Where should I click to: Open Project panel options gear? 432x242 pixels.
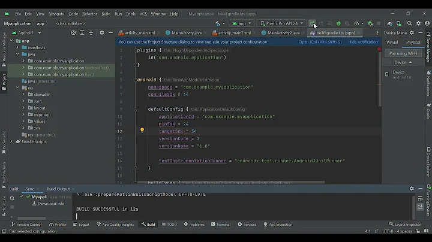click(x=101, y=33)
